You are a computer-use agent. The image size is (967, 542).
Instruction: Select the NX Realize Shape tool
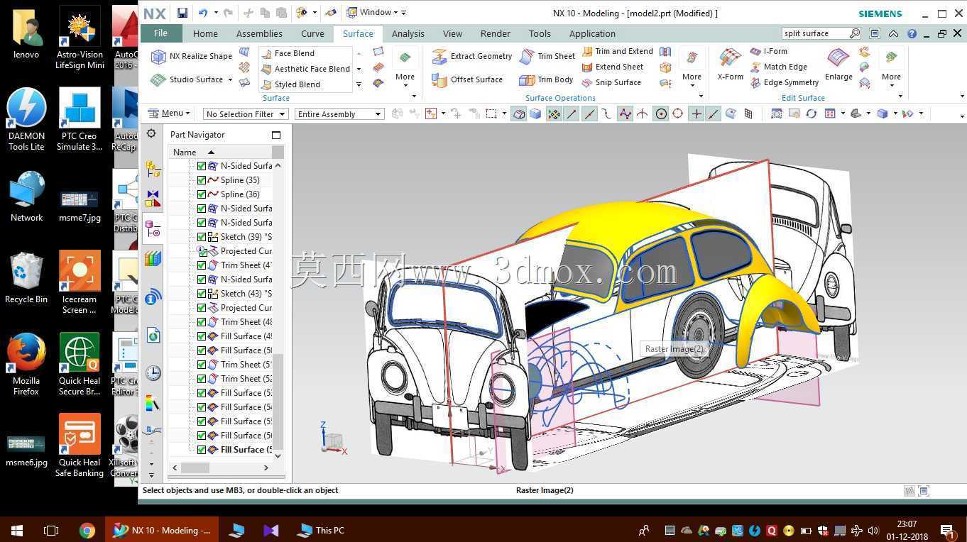pos(192,56)
